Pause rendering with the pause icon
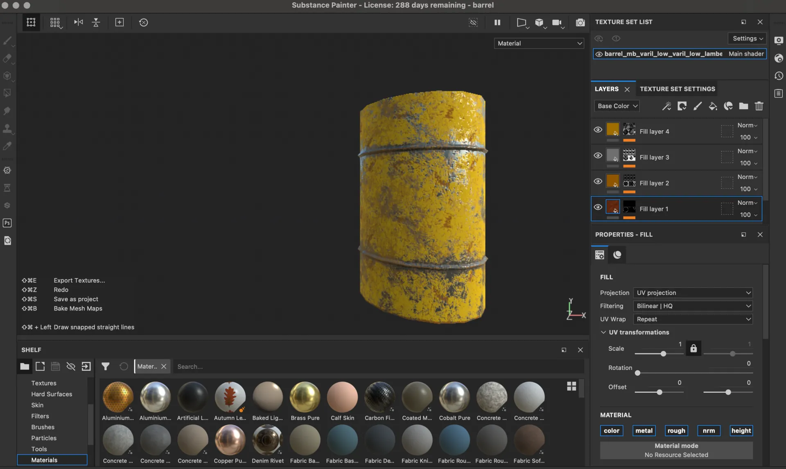The width and height of the screenshot is (786, 469). pyautogui.click(x=497, y=23)
